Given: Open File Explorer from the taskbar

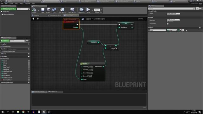Looking at the screenshot, I should coord(18,112).
